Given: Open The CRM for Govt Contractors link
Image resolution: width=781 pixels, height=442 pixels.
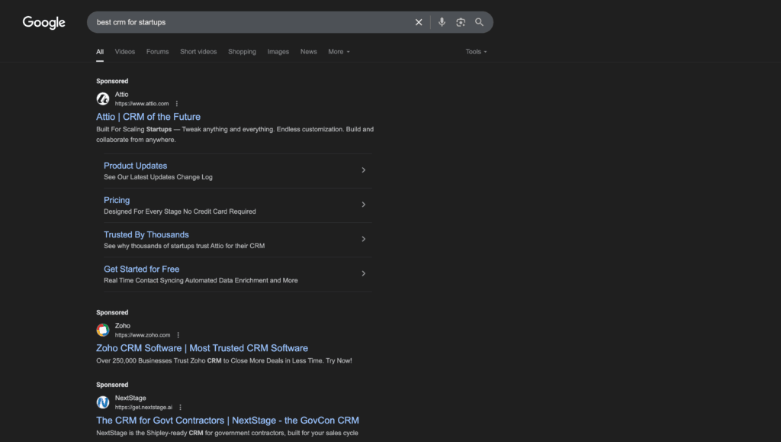Looking at the screenshot, I should tap(227, 420).
